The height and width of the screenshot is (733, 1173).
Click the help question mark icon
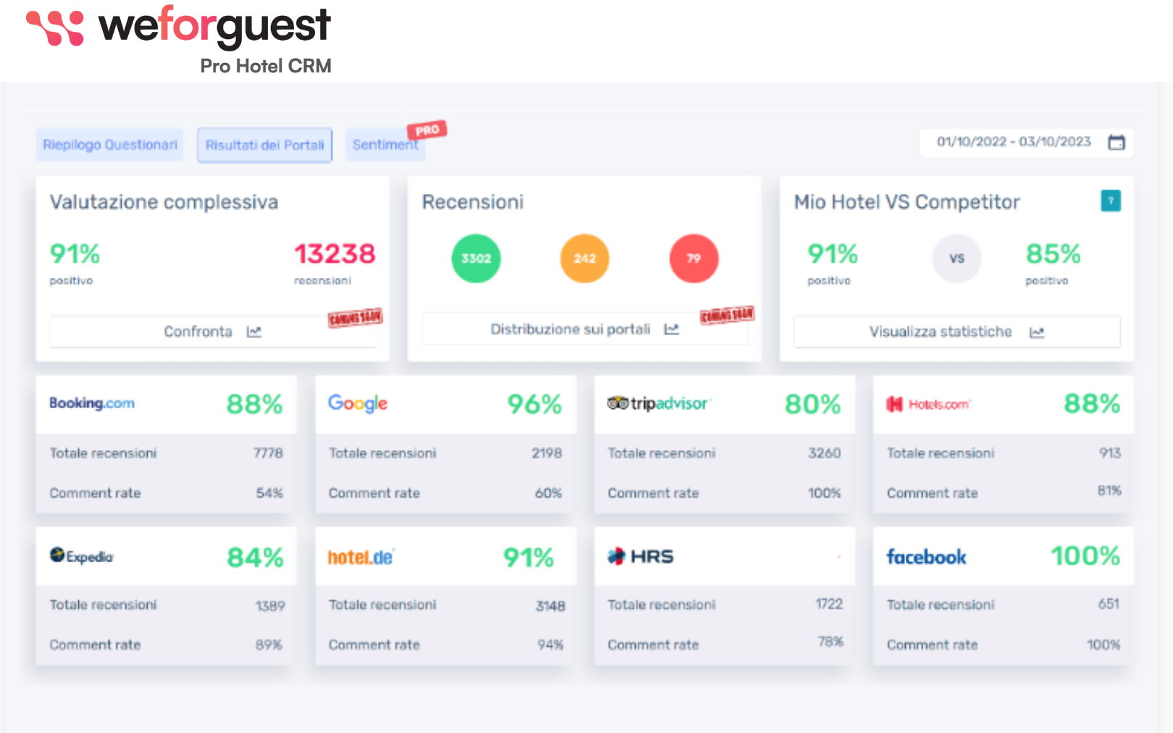1110,200
